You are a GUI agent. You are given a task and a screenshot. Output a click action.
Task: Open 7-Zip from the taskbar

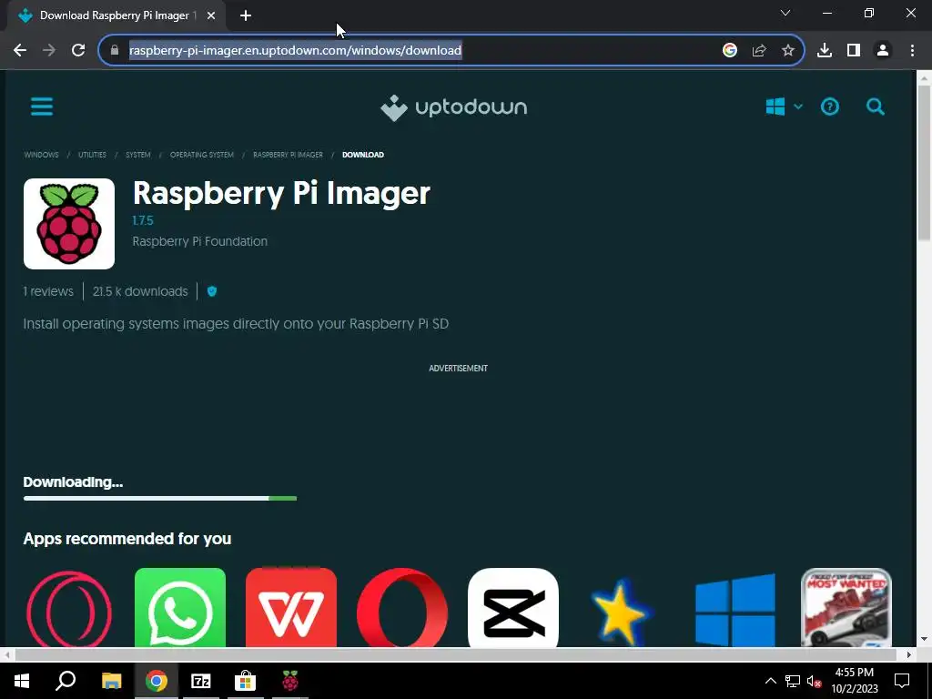[201, 681]
